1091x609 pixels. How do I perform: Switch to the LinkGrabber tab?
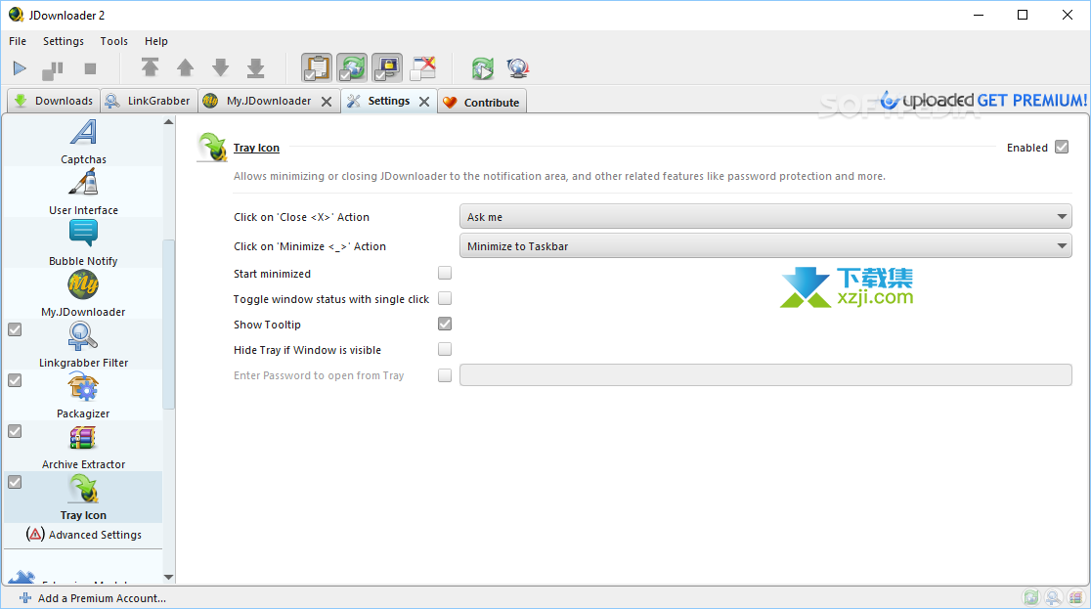click(149, 101)
